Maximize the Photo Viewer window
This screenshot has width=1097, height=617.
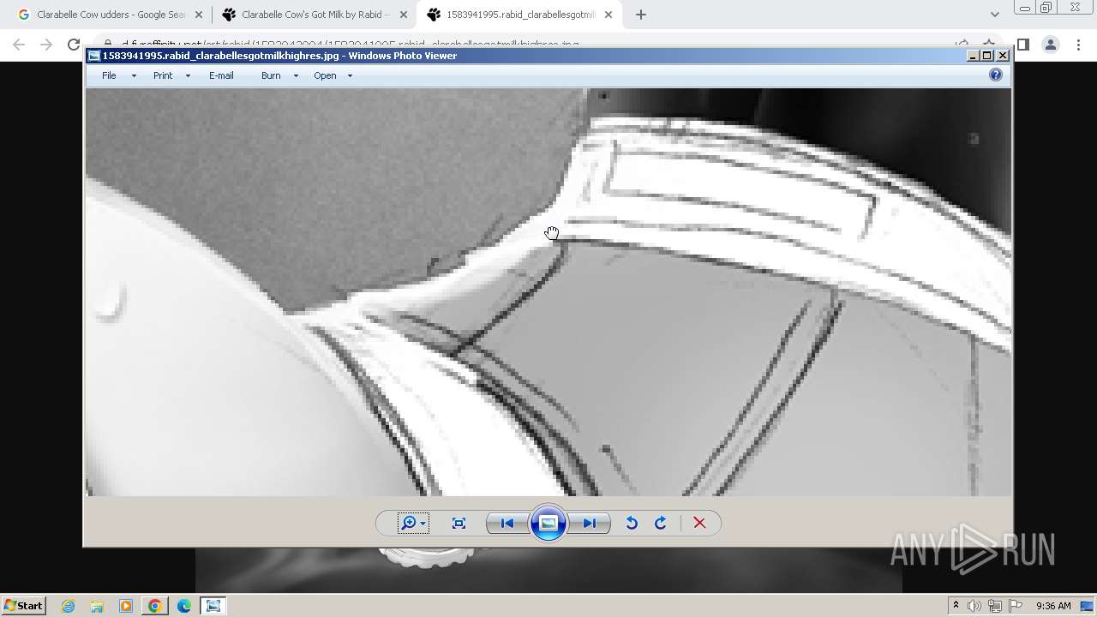point(987,56)
